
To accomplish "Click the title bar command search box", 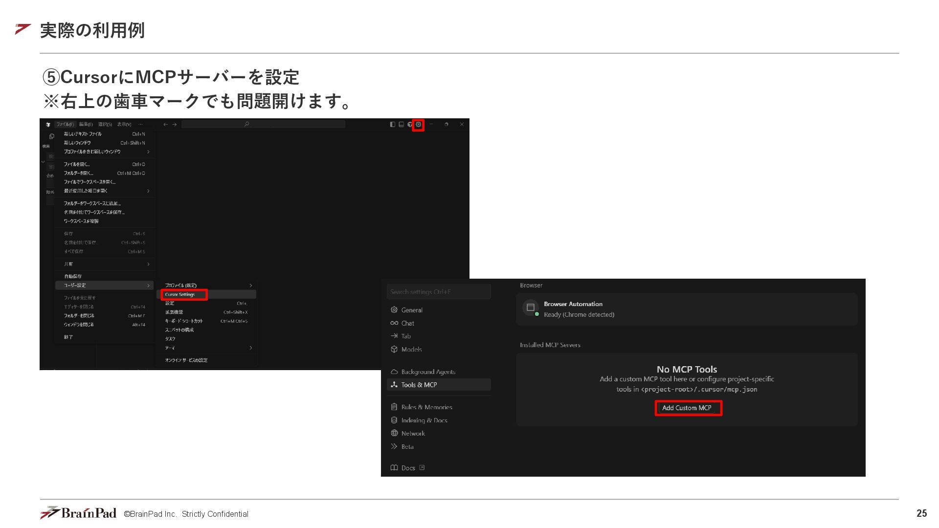I will pos(263,125).
